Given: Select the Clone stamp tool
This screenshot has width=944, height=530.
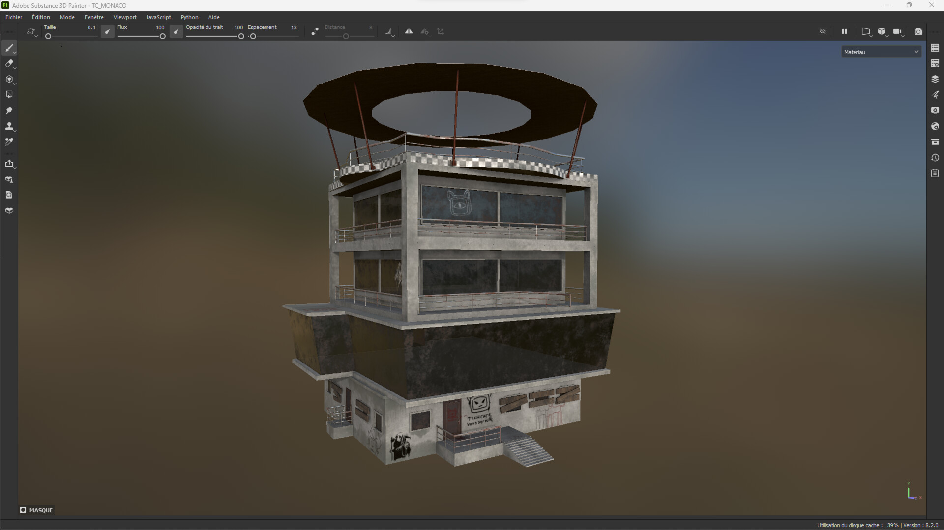Looking at the screenshot, I should [x=10, y=126].
